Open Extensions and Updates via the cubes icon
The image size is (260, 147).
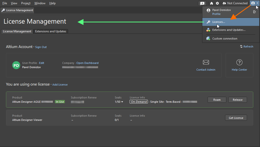[x=226, y=30]
